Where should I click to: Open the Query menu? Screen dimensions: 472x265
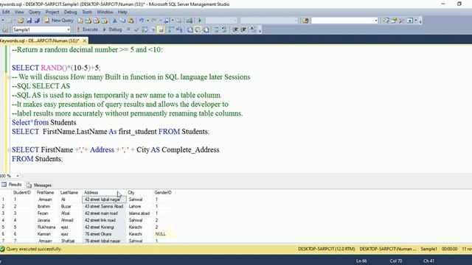(35, 12)
